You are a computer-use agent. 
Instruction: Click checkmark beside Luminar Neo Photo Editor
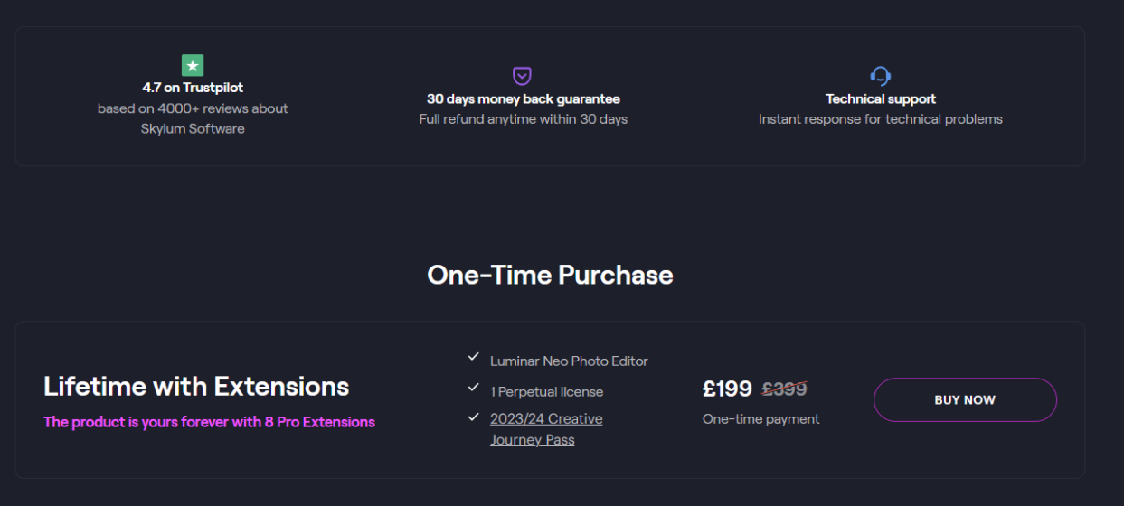pyautogui.click(x=473, y=357)
